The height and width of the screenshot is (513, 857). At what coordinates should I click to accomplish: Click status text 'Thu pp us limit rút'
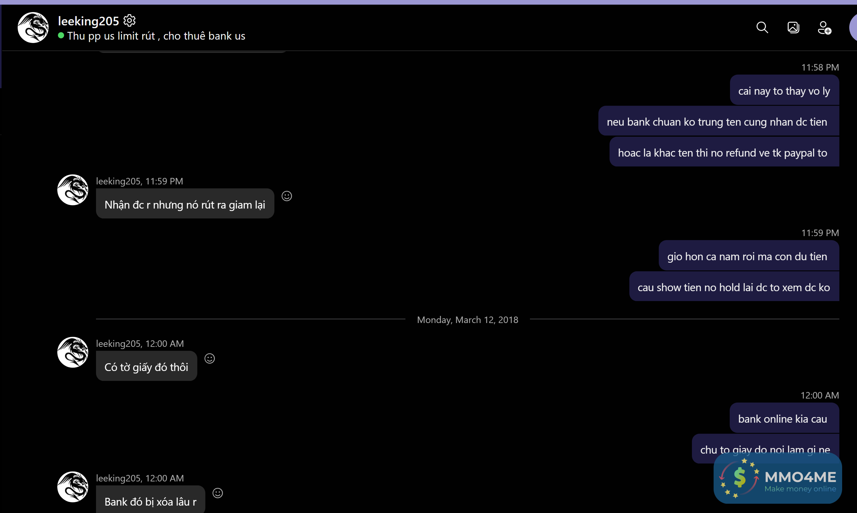pos(156,36)
